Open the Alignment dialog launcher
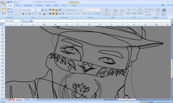Viewport: 173px width, 103px height. (x=81, y=17)
